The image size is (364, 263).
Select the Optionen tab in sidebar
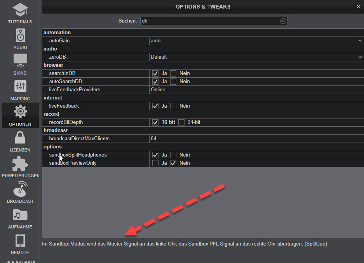pos(20,115)
